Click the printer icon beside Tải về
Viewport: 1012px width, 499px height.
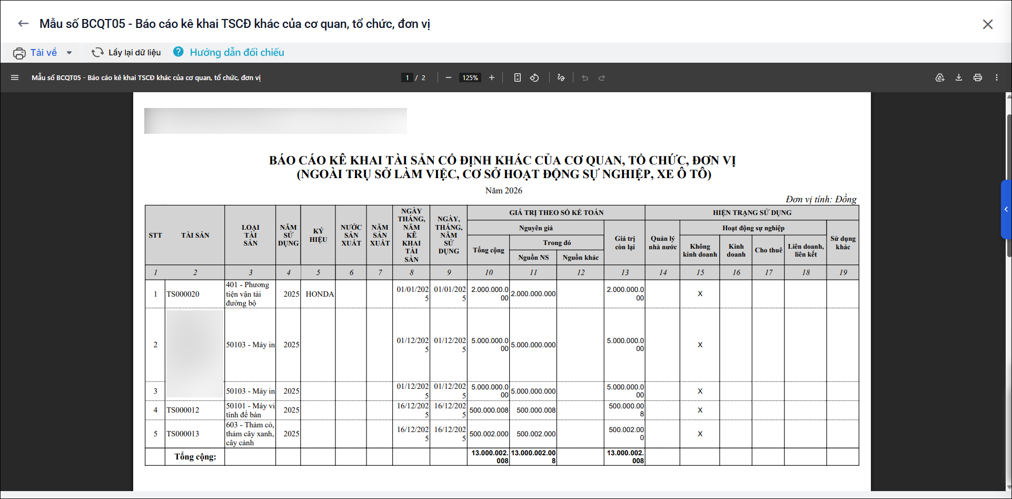pyautogui.click(x=19, y=53)
